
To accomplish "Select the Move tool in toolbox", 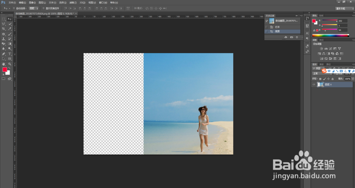I will tap(10, 19).
